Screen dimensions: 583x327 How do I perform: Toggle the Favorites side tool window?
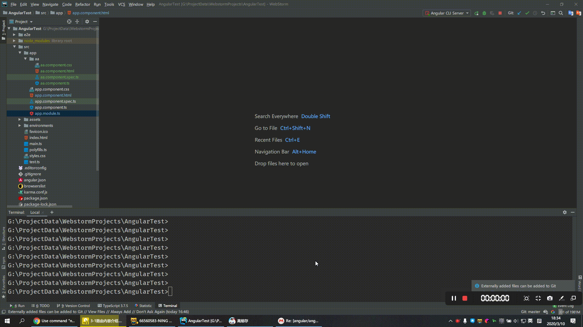pos(4,286)
